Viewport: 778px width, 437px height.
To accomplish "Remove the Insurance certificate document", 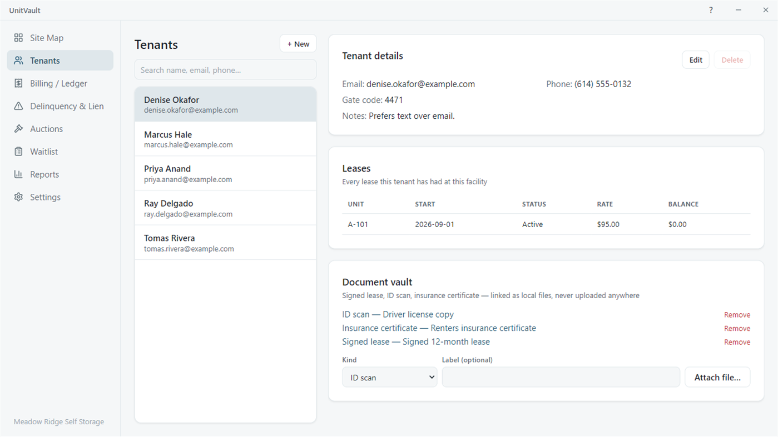I will (737, 329).
